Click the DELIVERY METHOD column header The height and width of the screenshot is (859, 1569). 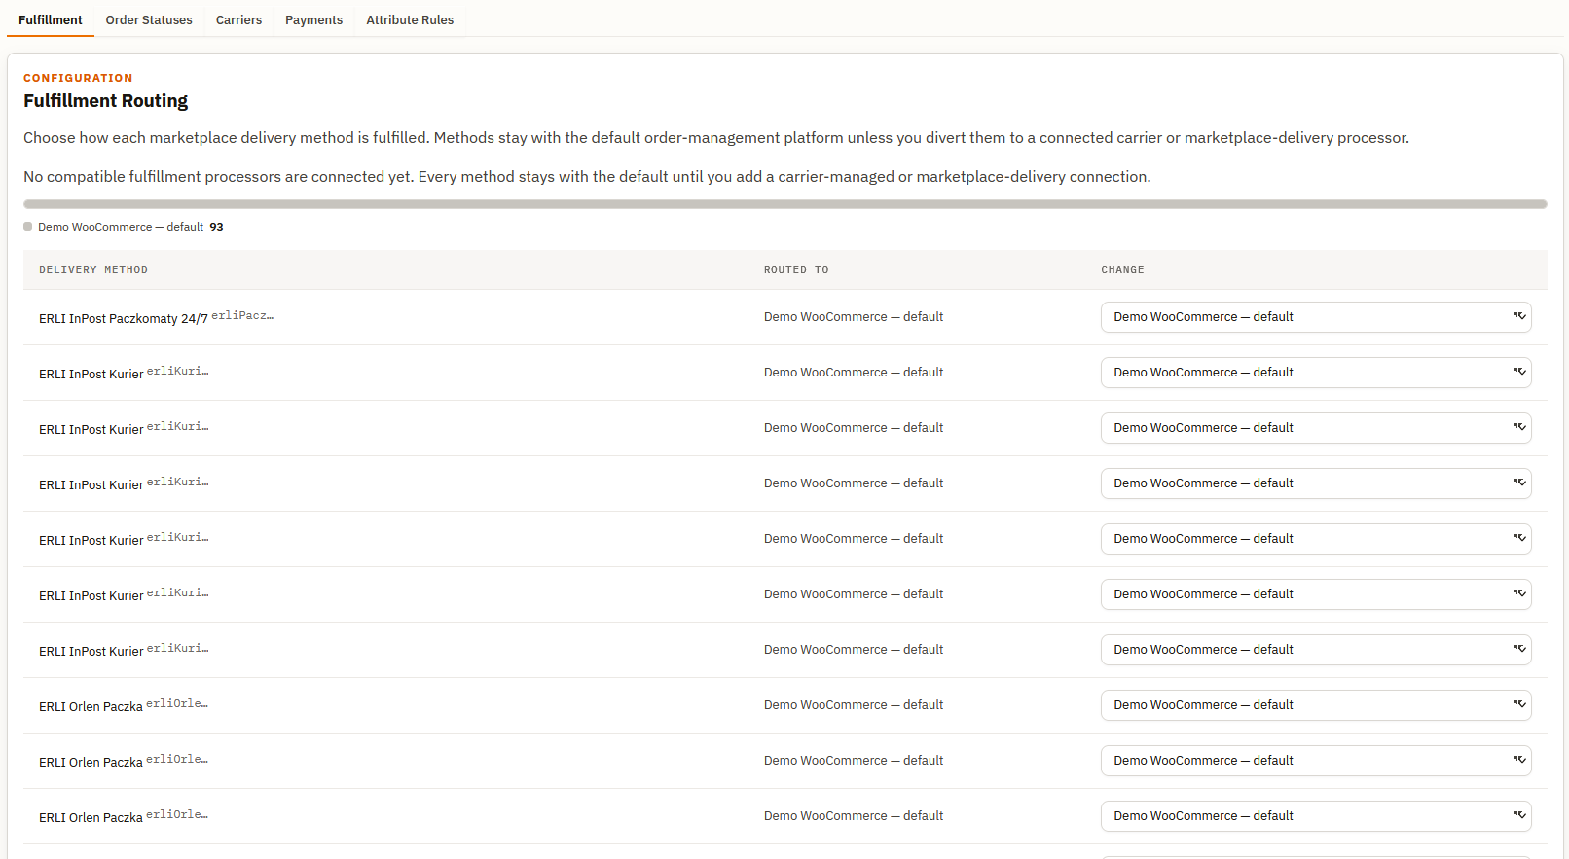93,270
